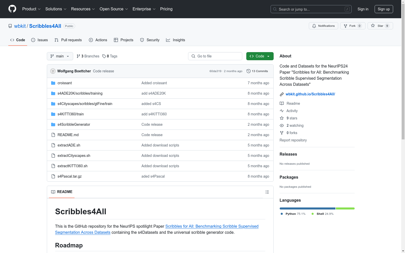Expand the Enterprise menu
The height and width of the screenshot is (253, 405).
pyautogui.click(x=144, y=9)
